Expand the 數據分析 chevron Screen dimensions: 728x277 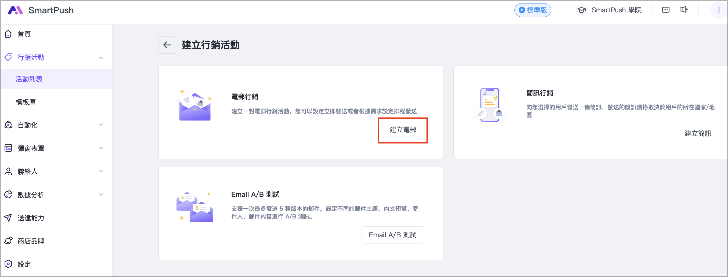[101, 194]
